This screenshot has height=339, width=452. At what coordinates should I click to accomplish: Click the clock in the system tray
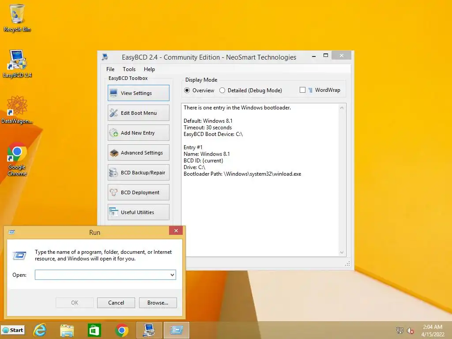(433, 330)
